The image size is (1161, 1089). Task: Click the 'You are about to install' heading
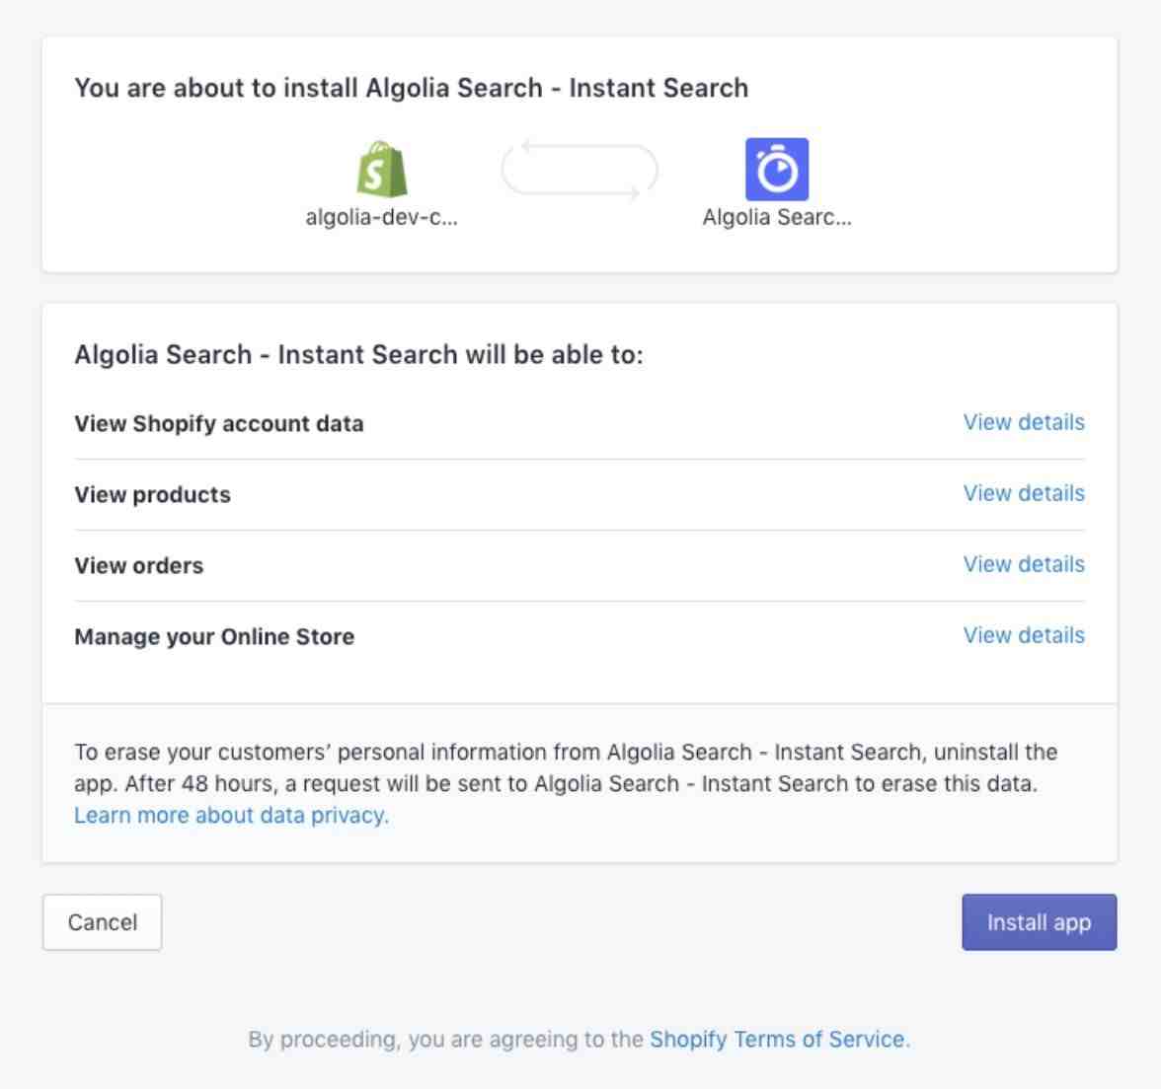tap(411, 88)
